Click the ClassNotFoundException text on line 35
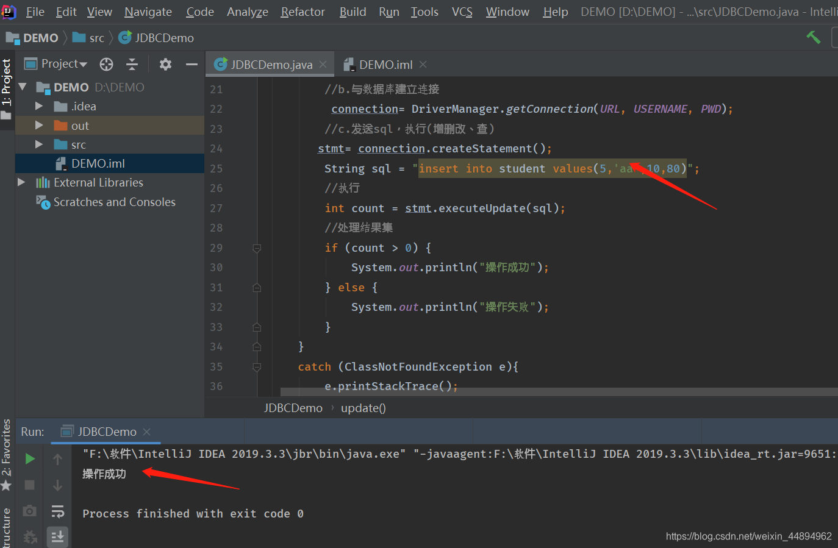This screenshot has height=548, width=838. pyautogui.click(x=418, y=367)
